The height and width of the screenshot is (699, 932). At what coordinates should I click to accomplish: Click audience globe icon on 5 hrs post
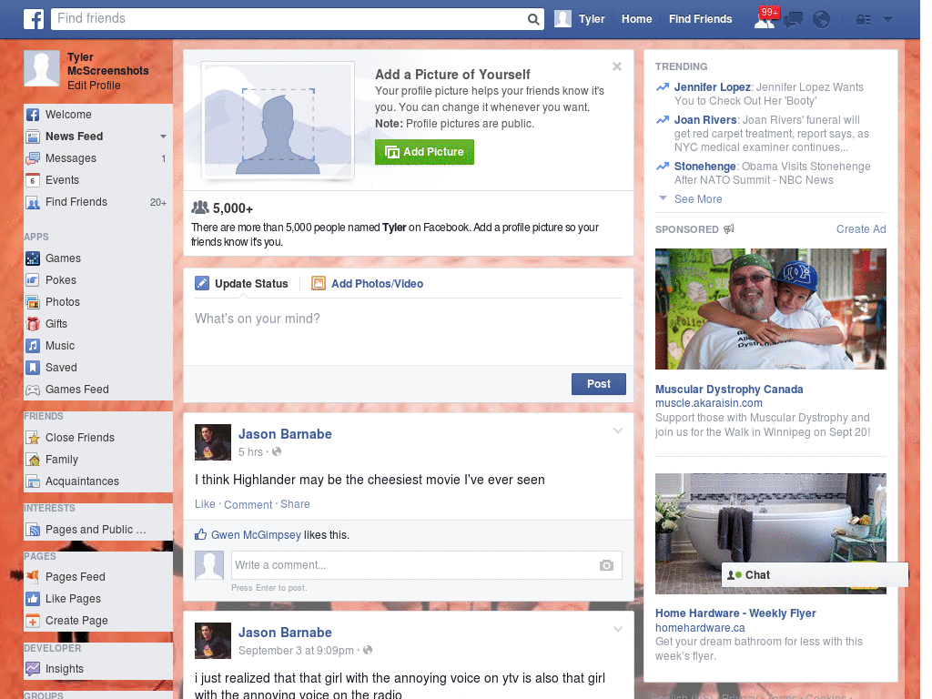(277, 451)
